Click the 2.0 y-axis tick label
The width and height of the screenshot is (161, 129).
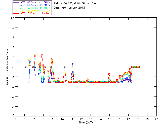[x=12, y=18]
